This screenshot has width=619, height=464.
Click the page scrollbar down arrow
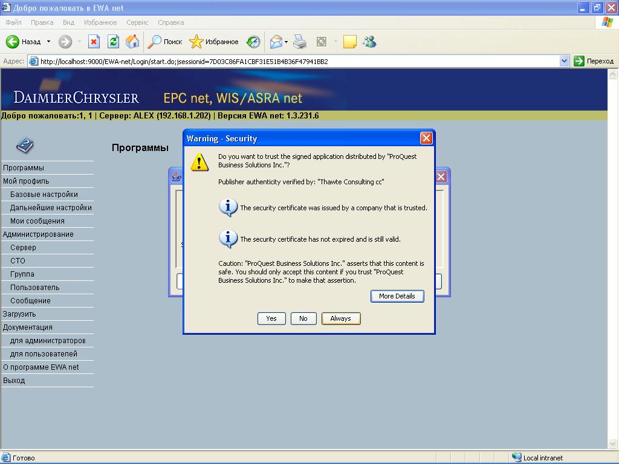coord(612,444)
